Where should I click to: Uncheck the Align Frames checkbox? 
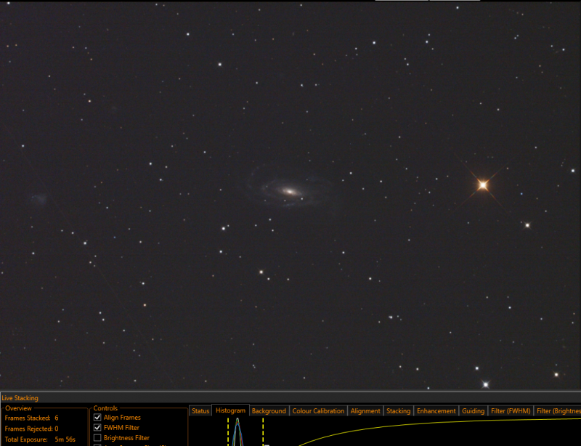(97, 418)
